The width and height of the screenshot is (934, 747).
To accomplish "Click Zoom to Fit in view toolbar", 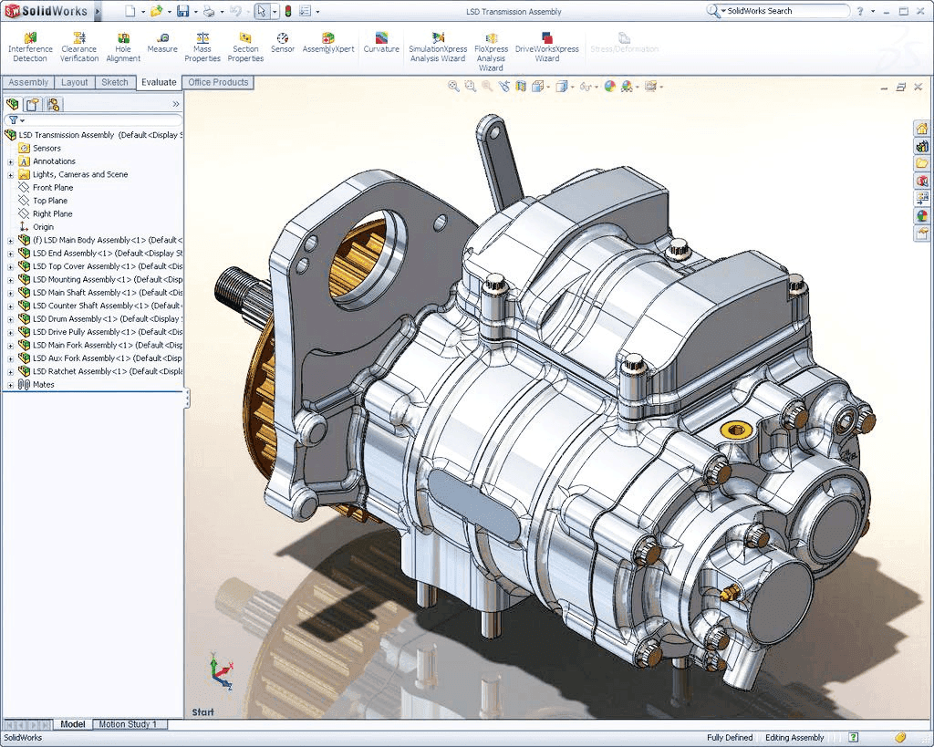I will coord(453,87).
